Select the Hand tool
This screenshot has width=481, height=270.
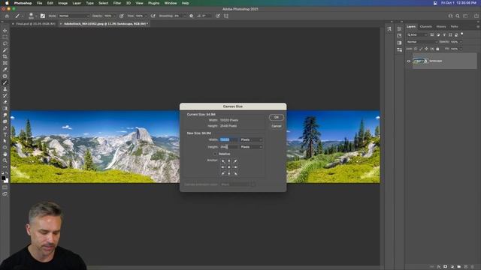[5, 154]
